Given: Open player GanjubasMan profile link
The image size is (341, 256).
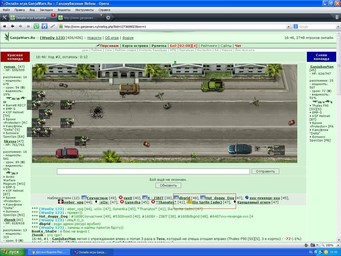Looking at the screenshot, I should [x=322, y=66].
